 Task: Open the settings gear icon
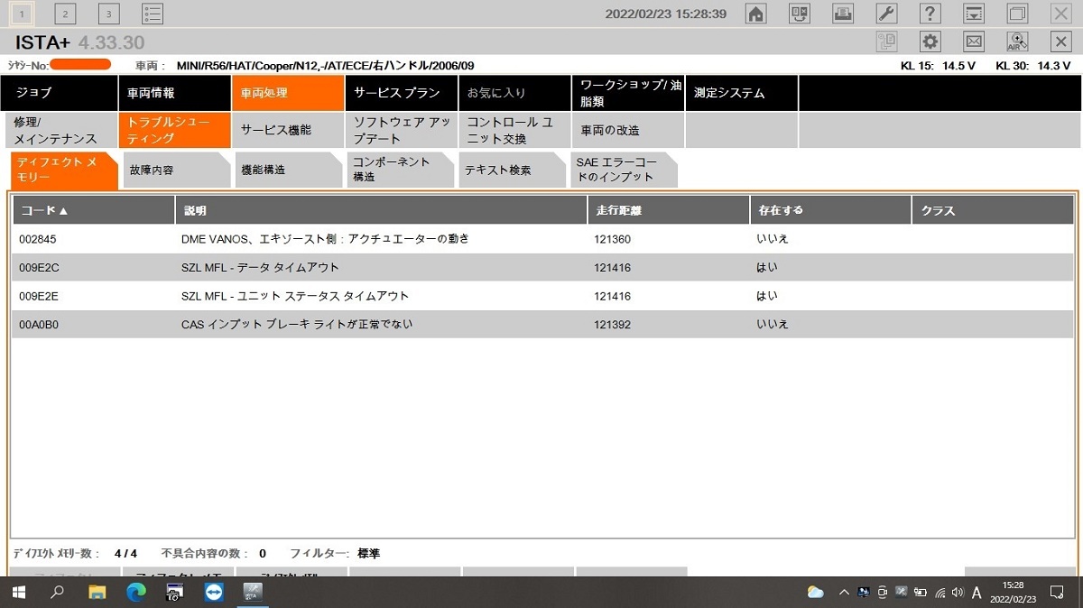click(930, 41)
